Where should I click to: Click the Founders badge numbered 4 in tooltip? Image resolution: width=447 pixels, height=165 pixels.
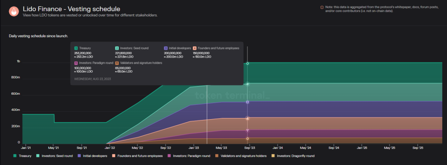(195, 48)
